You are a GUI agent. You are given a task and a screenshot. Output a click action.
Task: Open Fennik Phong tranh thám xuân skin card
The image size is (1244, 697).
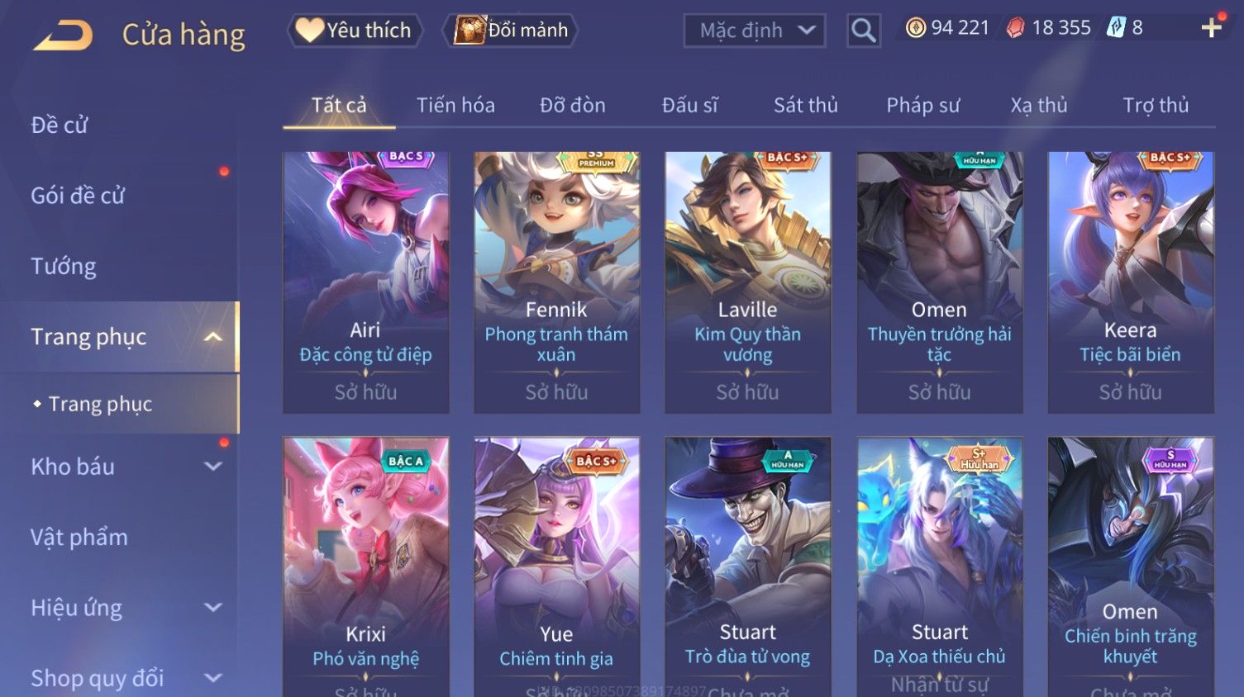pos(556,282)
